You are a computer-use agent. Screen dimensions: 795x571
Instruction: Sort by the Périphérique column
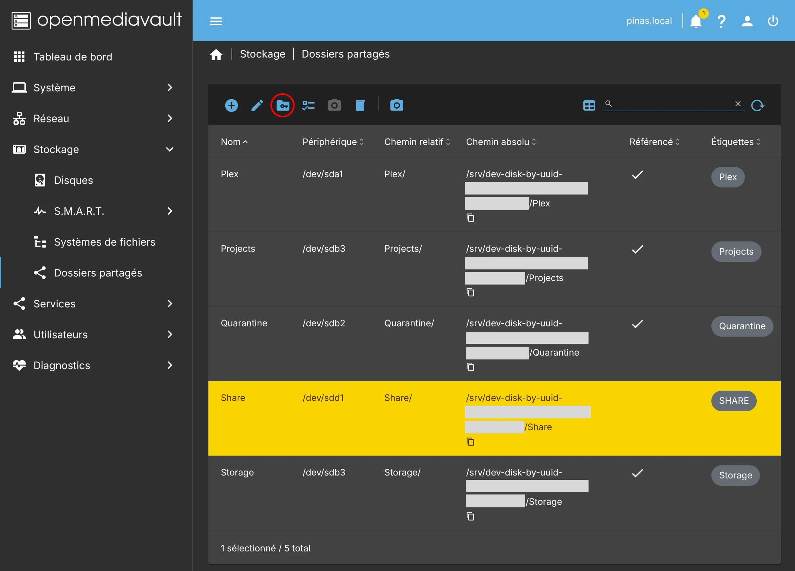[x=333, y=141]
